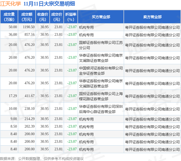Select the 17.29 volume cell
181x161 pixels.
point(12,96)
